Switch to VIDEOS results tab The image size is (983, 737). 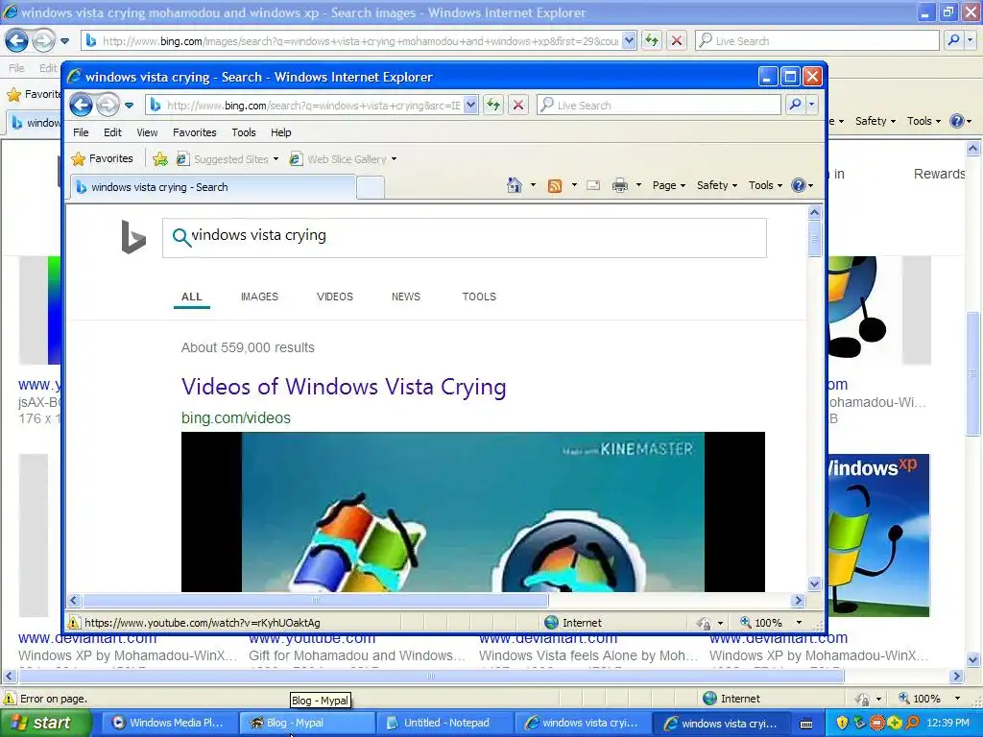335,297
